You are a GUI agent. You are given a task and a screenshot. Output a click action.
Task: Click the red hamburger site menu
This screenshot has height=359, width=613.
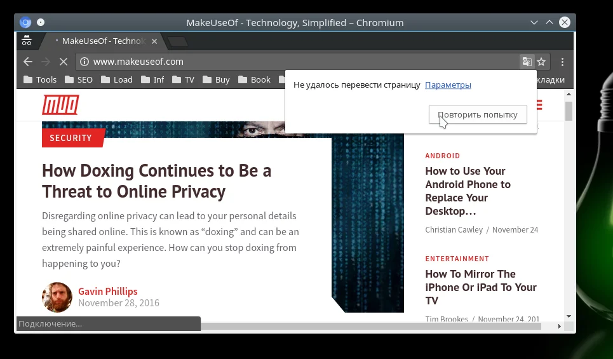[x=540, y=105]
